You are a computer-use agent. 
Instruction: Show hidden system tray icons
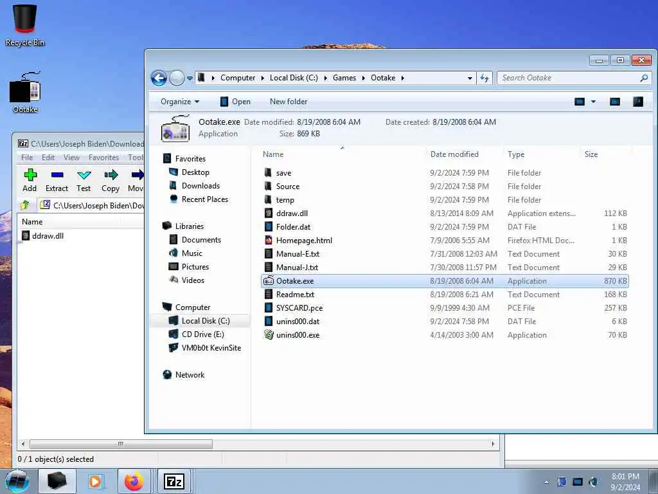point(546,482)
